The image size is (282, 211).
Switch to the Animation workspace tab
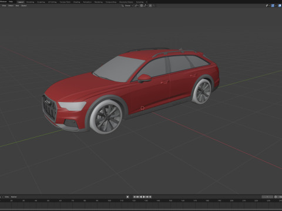coord(88,2)
